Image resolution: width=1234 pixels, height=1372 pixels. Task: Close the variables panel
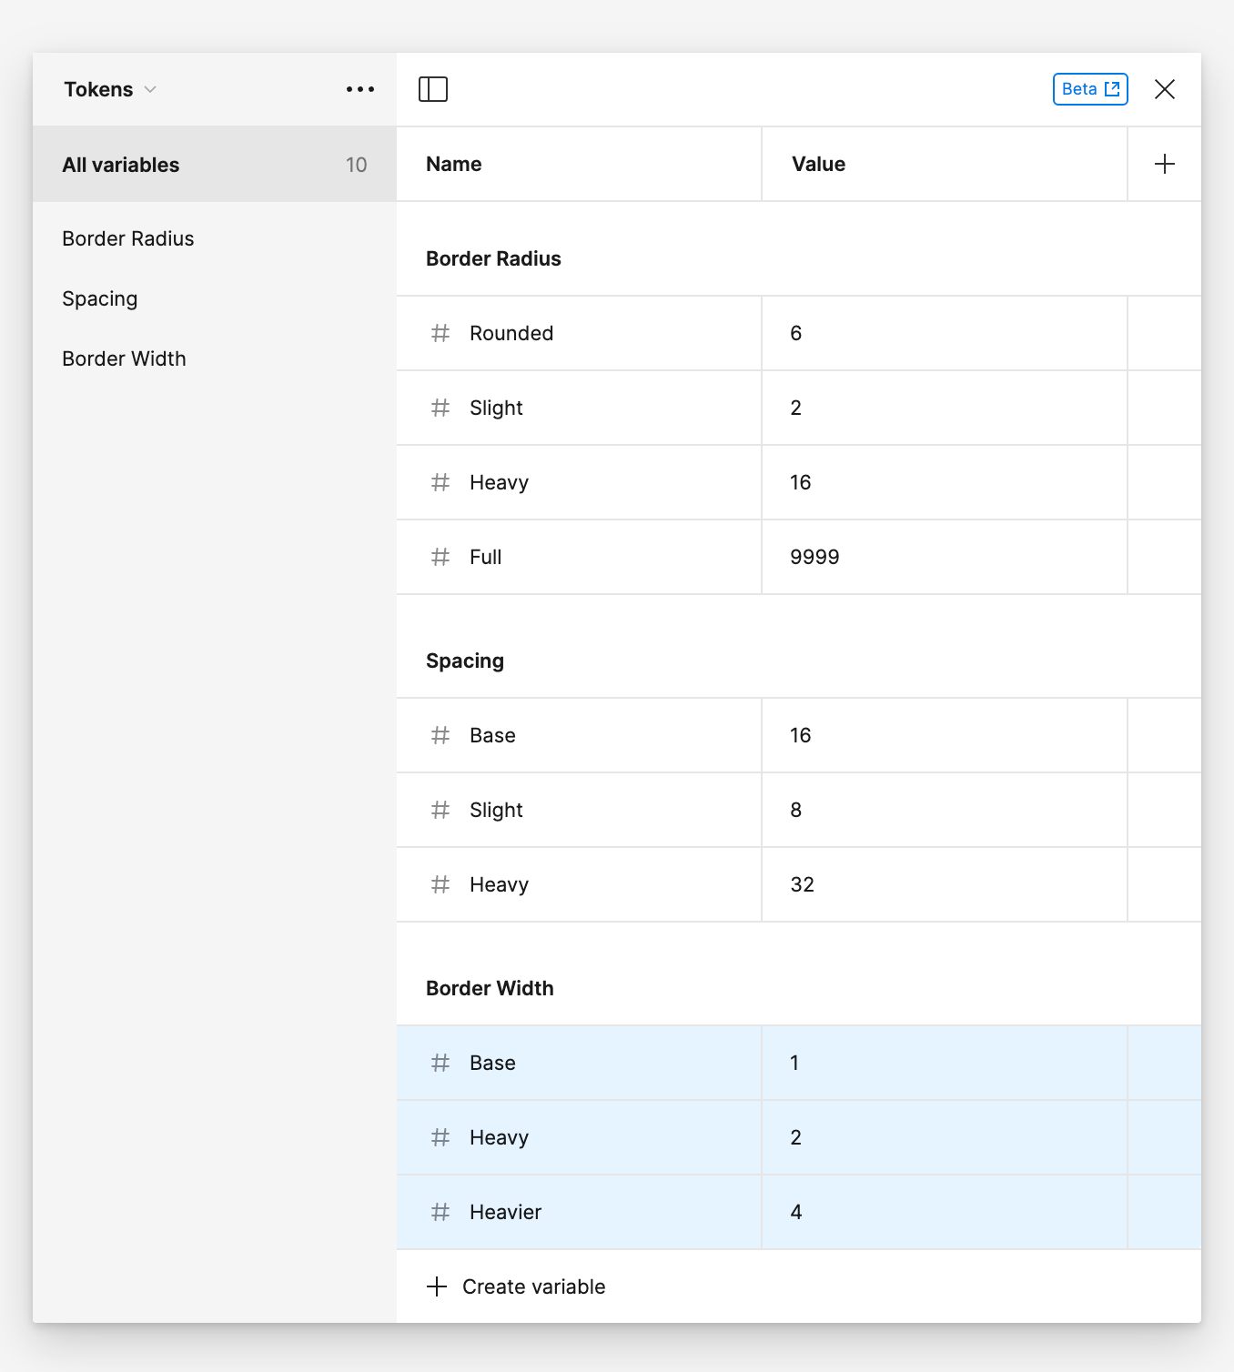point(1166,88)
